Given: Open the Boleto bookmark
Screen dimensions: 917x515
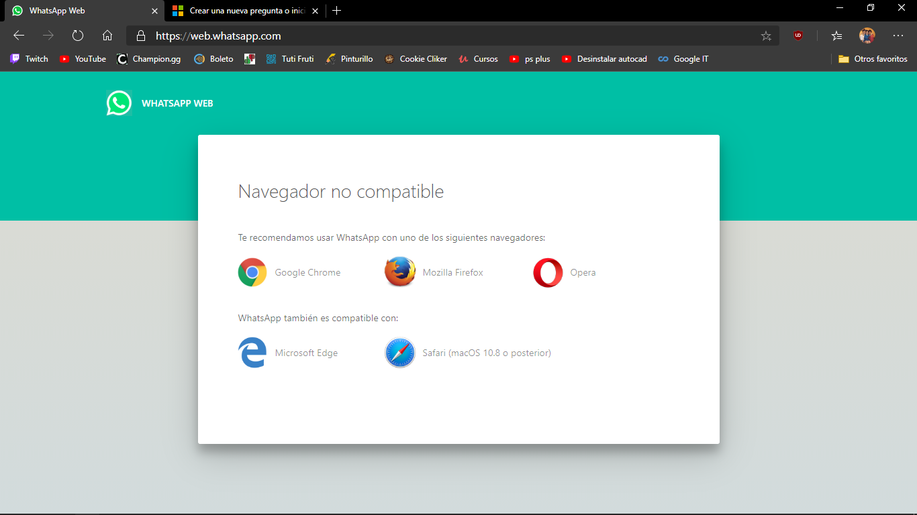Looking at the screenshot, I should [213, 59].
